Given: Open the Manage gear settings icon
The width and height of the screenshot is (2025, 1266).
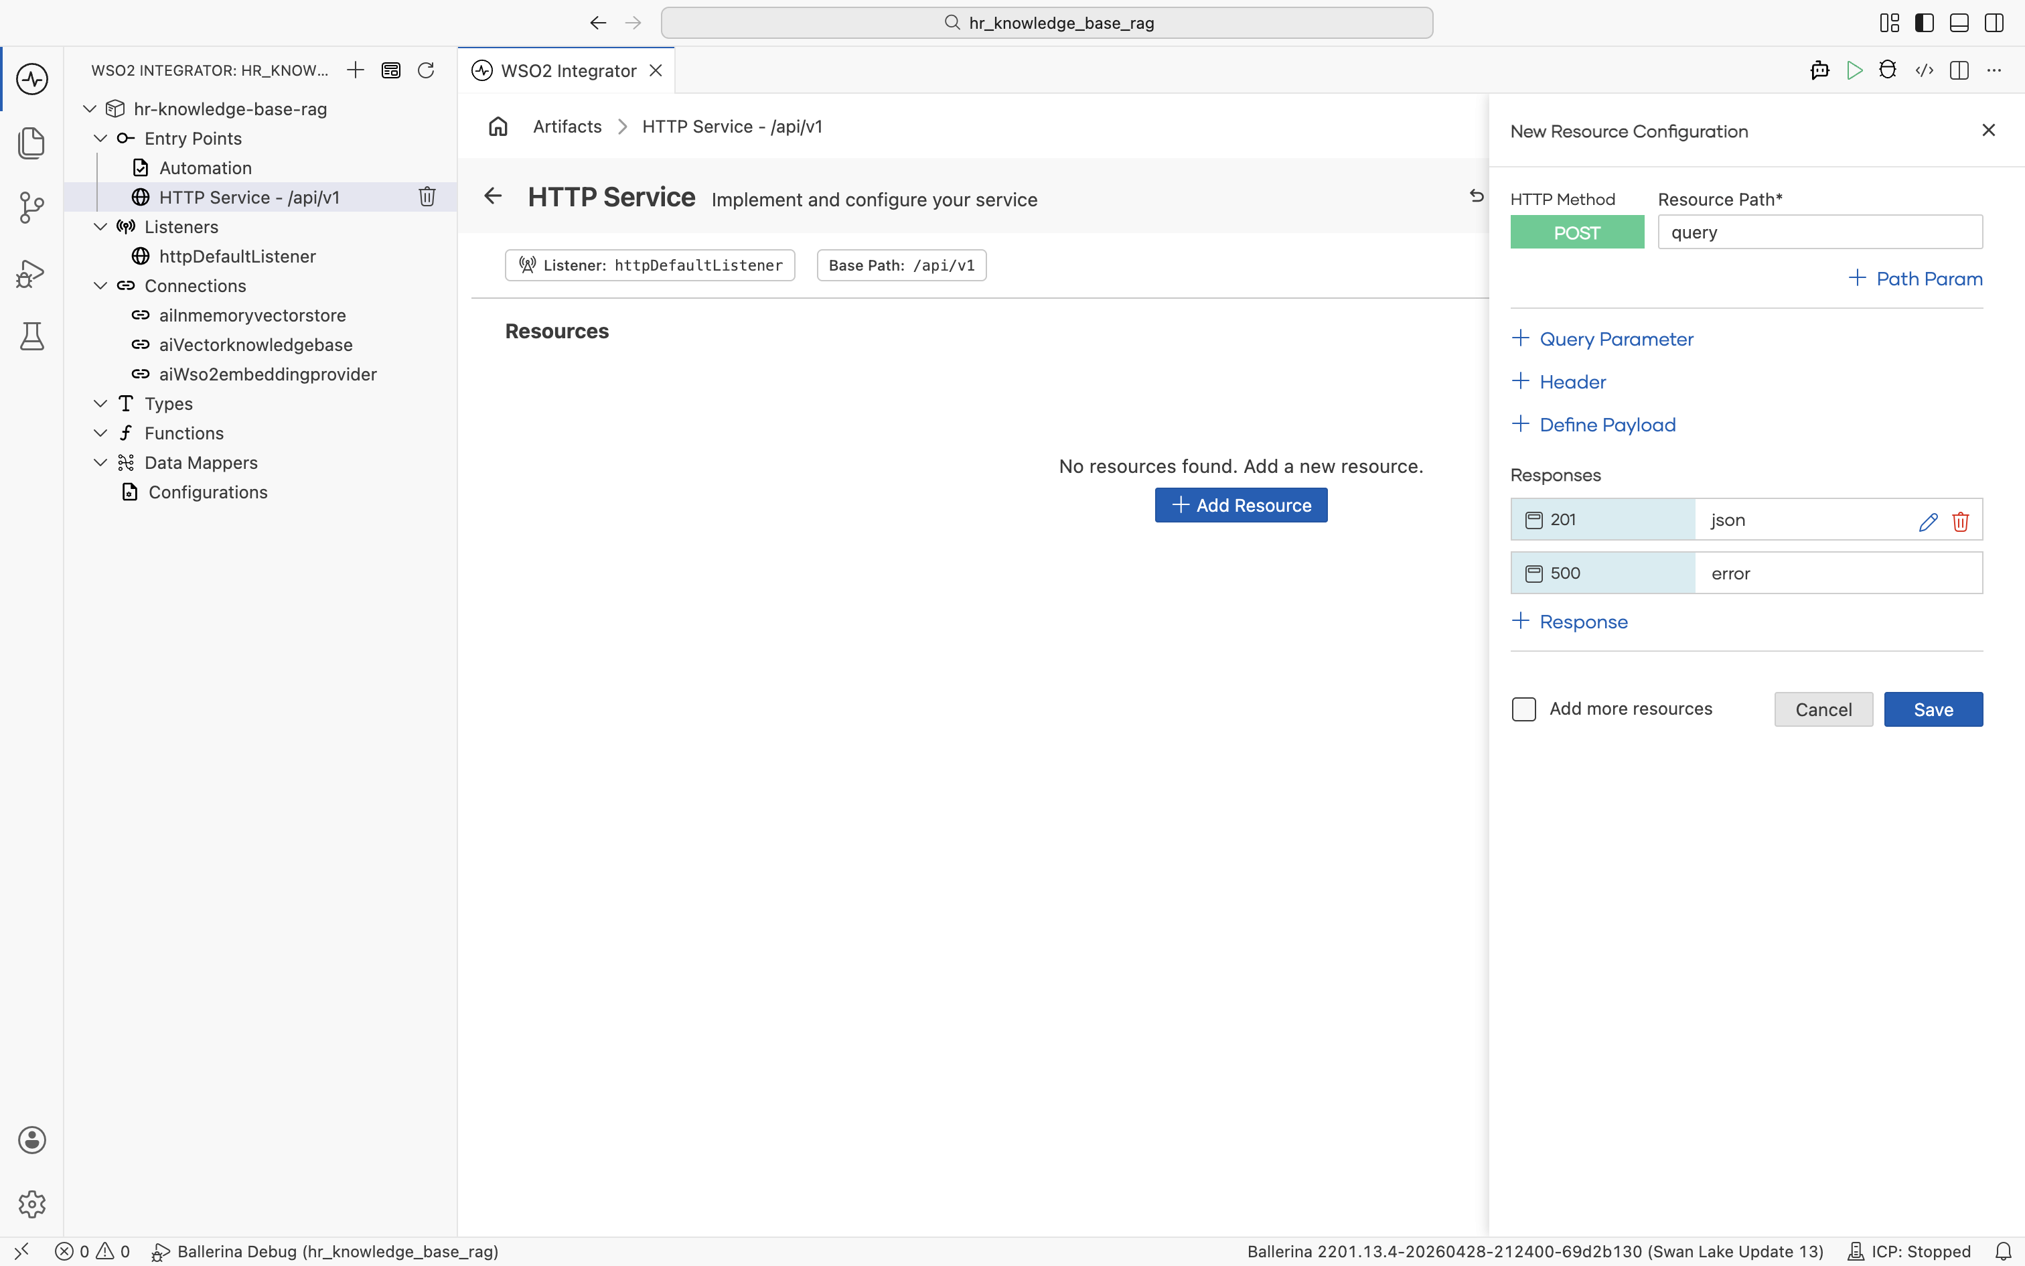Looking at the screenshot, I should click(x=31, y=1204).
